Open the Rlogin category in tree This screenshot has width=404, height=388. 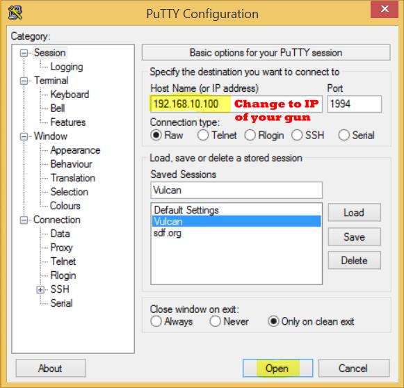coord(63,275)
